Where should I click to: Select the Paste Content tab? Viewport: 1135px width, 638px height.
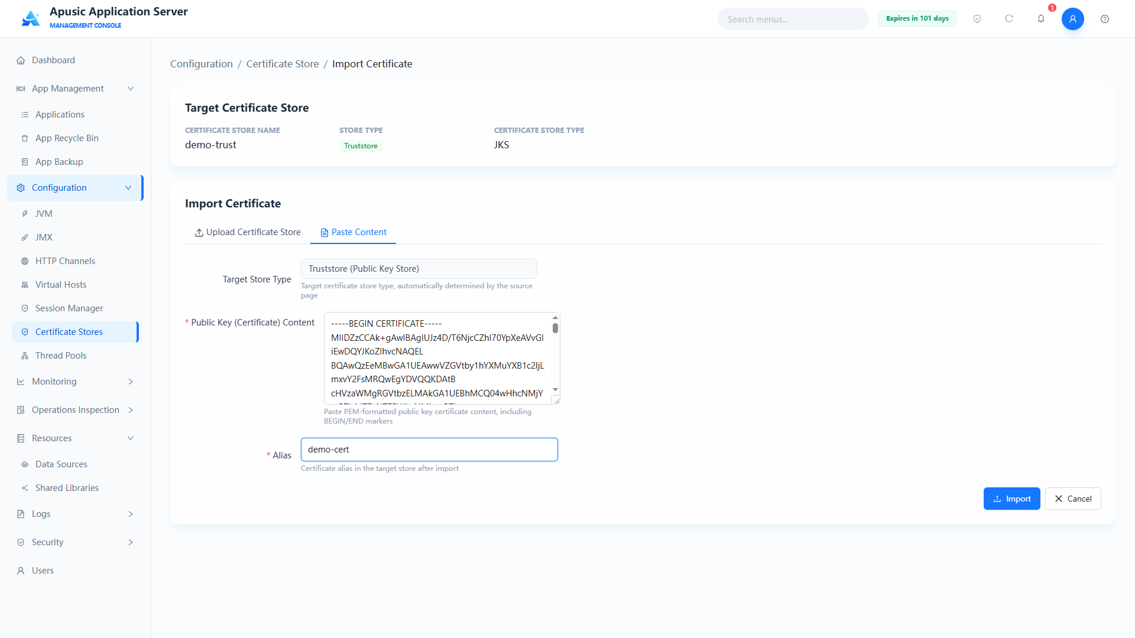point(354,232)
